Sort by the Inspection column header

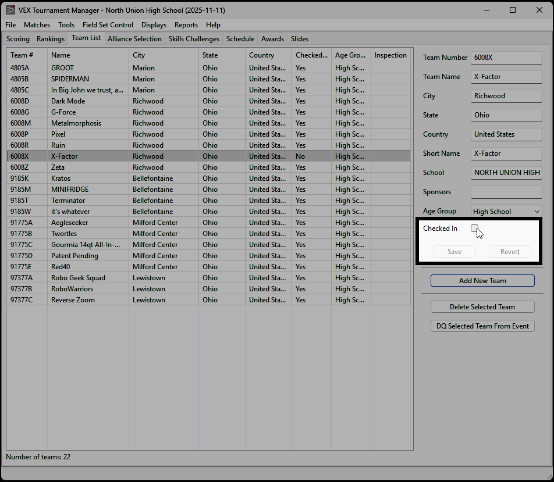pyautogui.click(x=391, y=55)
